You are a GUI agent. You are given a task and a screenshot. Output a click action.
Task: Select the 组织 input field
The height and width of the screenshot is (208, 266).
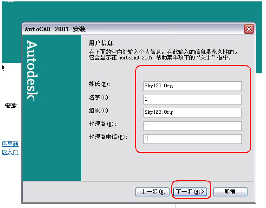click(x=192, y=112)
